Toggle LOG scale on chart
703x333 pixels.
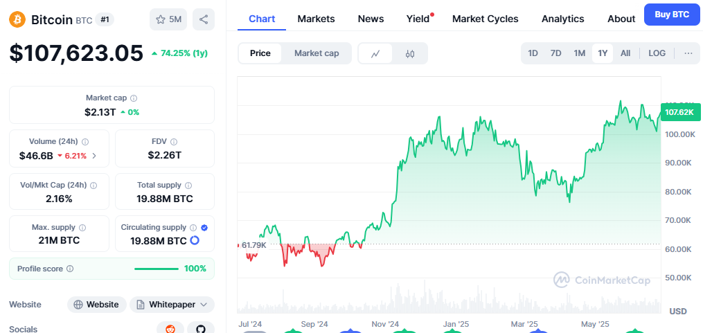tap(657, 53)
